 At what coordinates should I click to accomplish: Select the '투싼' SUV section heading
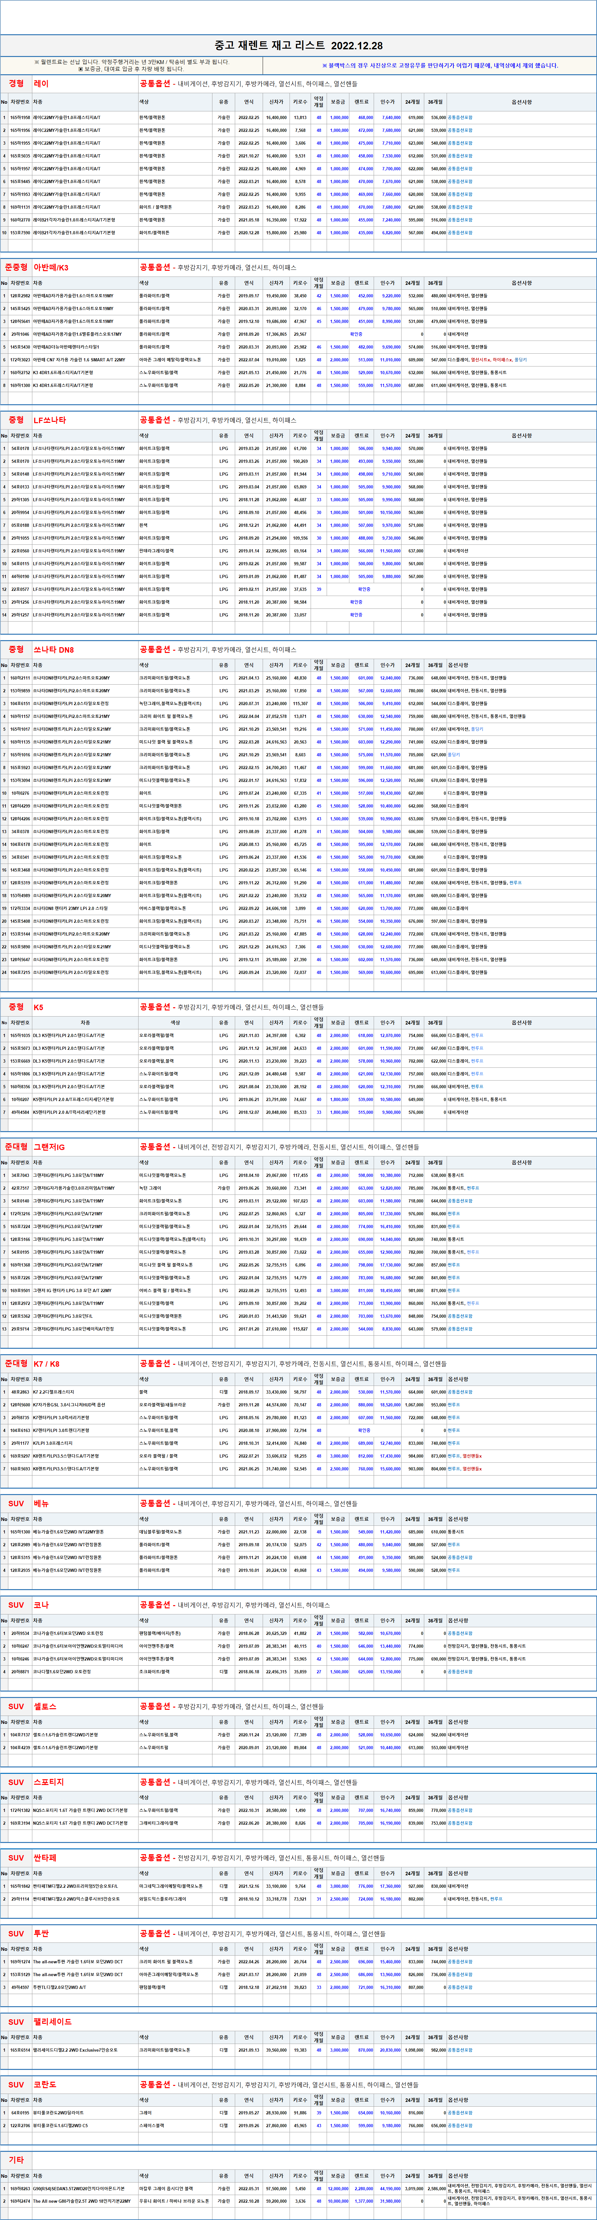click(41, 1934)
